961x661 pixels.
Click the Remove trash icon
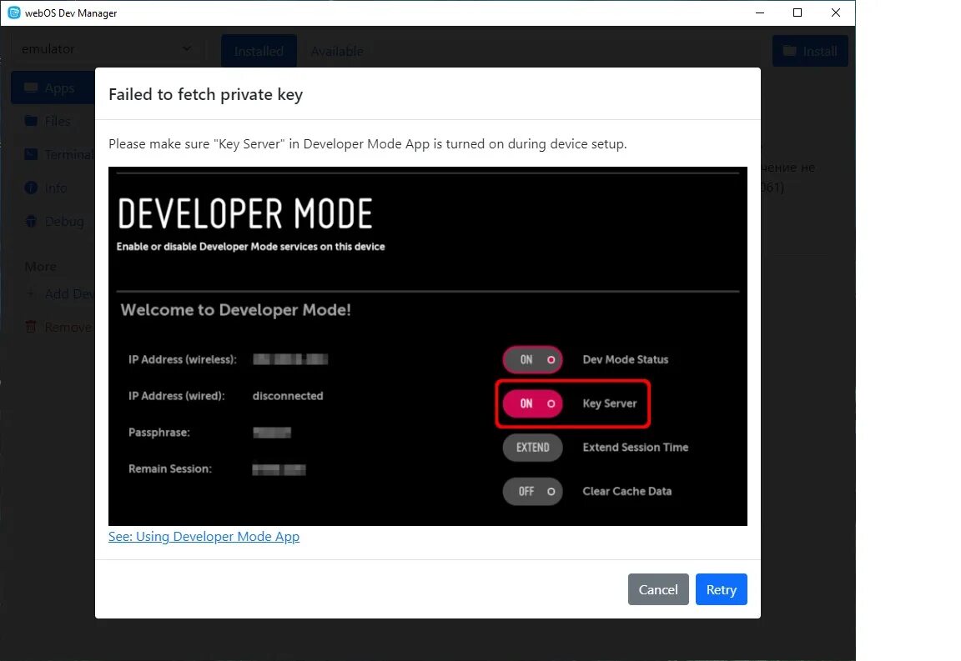point(31,327)
